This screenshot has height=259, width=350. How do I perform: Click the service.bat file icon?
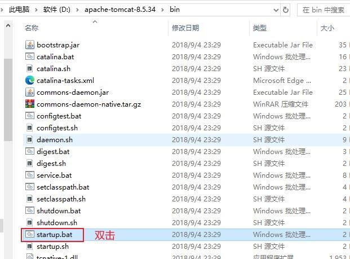pyautogui.click(x=30, y=175)
